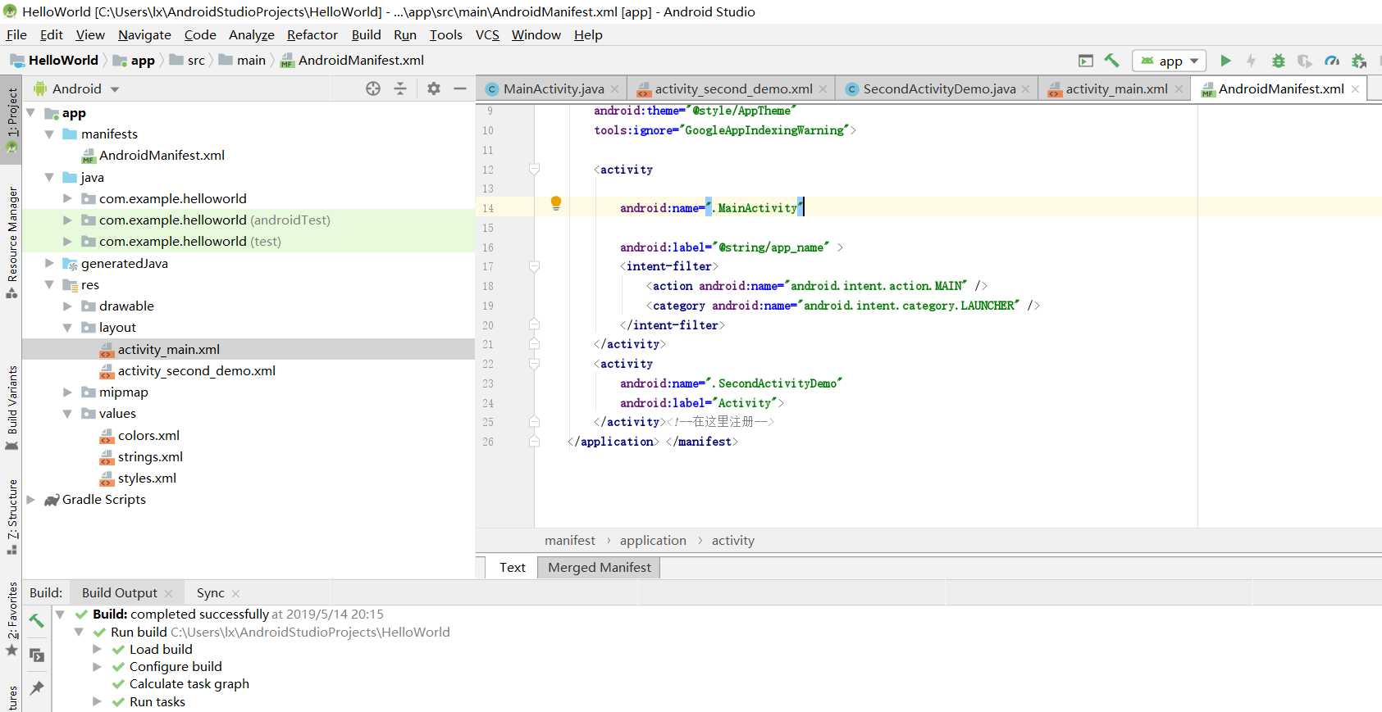Expand the Run tasks step
The width and height of the screenshot is (1382, 712).
tap(97, 701)
